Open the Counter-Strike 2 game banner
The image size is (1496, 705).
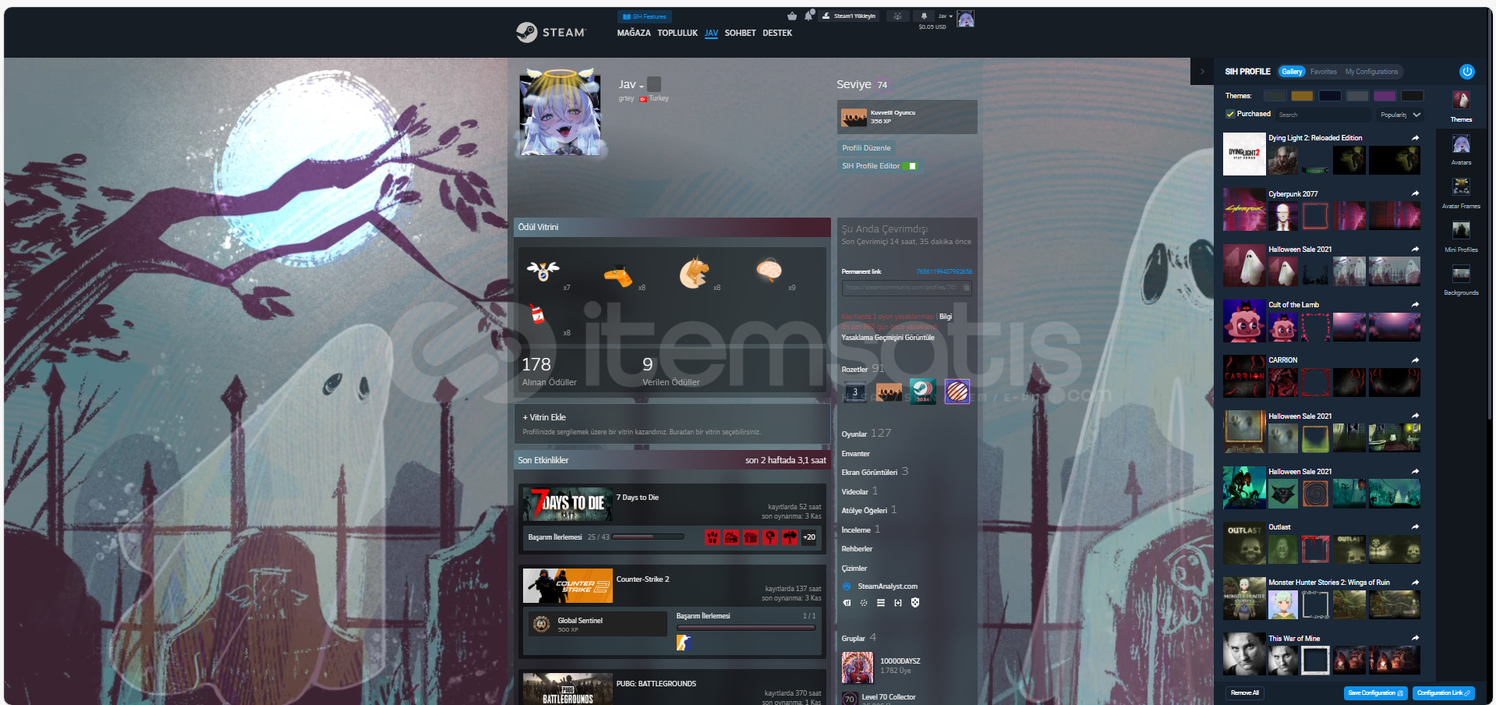tap(568, 586)
